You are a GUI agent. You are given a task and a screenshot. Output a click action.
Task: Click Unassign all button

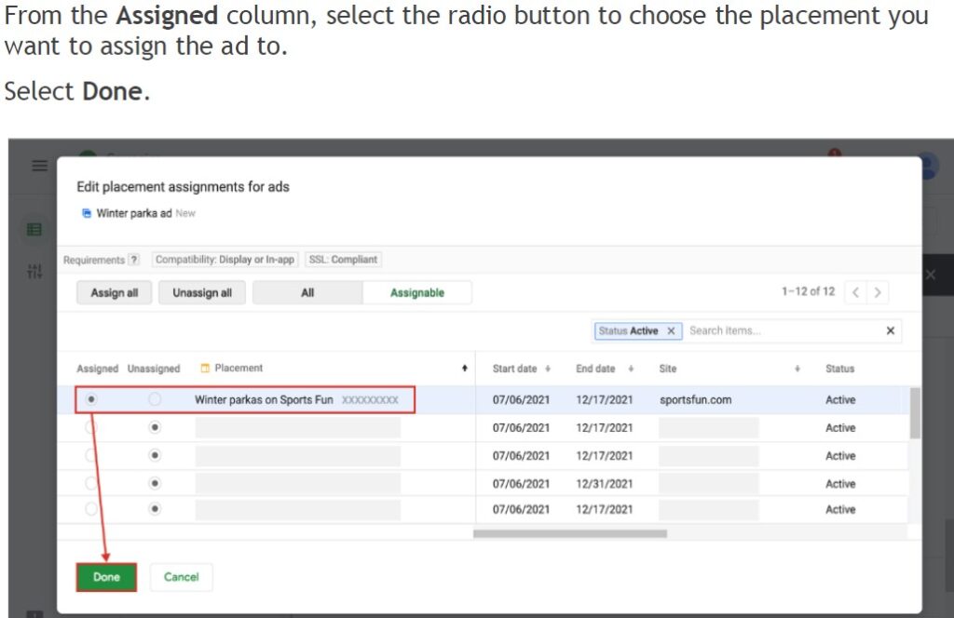click(x=202, y=292)
